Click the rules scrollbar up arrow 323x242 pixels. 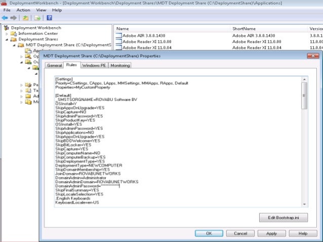[304, 79]
